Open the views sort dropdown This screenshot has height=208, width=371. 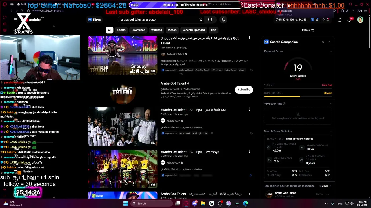(x=323, y=186)
